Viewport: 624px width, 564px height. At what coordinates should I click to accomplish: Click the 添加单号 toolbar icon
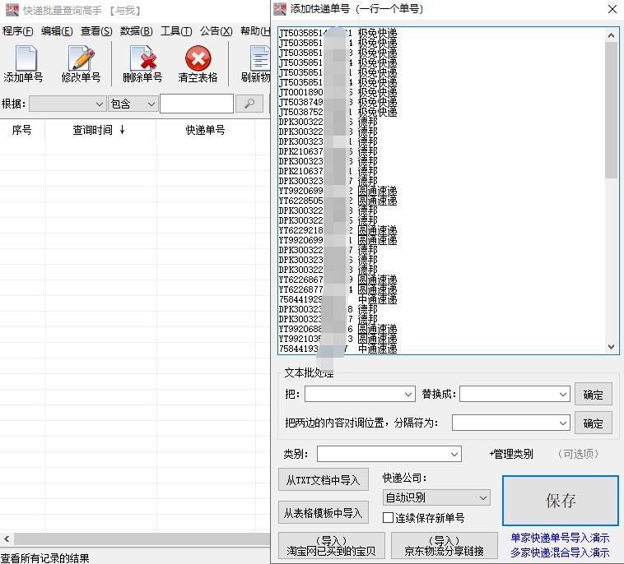24,60
